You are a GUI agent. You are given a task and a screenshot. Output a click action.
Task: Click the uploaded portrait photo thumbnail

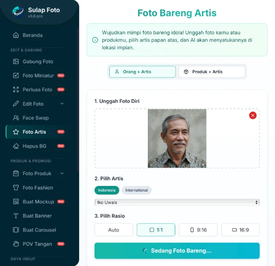coord(177,138)
